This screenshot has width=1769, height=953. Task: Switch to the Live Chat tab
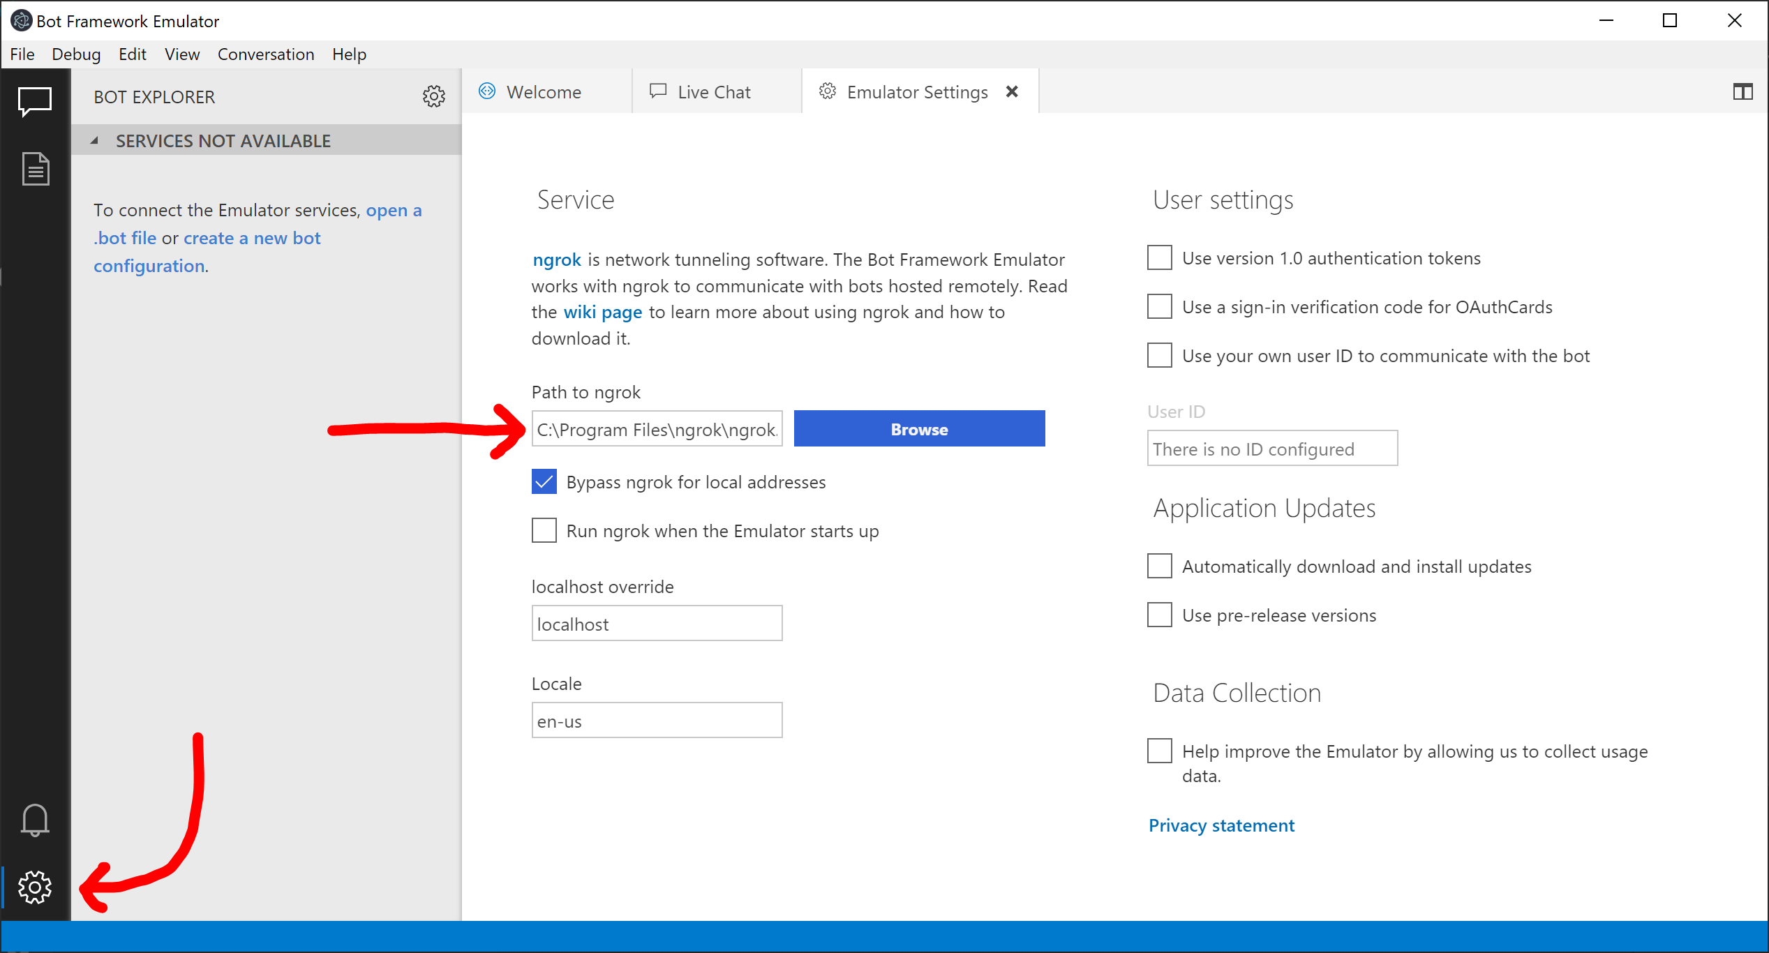[x=713, y=91]
